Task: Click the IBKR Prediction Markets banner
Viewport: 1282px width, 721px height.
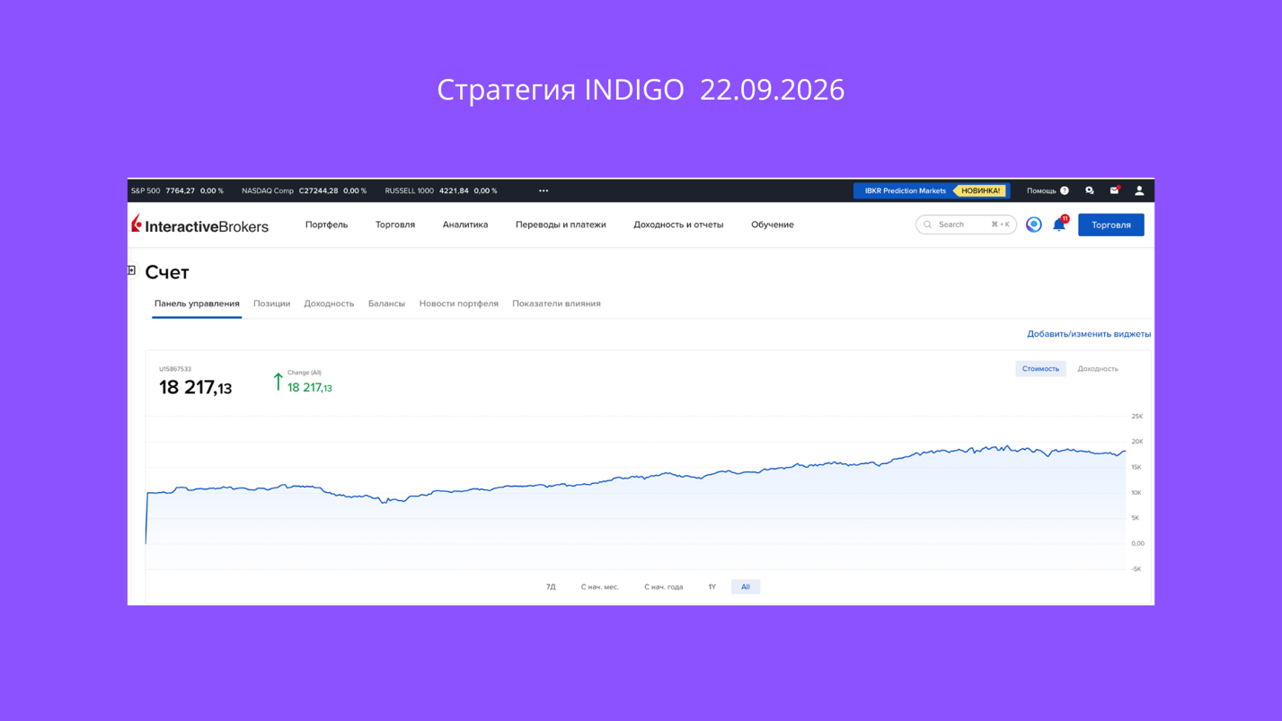Action: [x=932, y=190]
